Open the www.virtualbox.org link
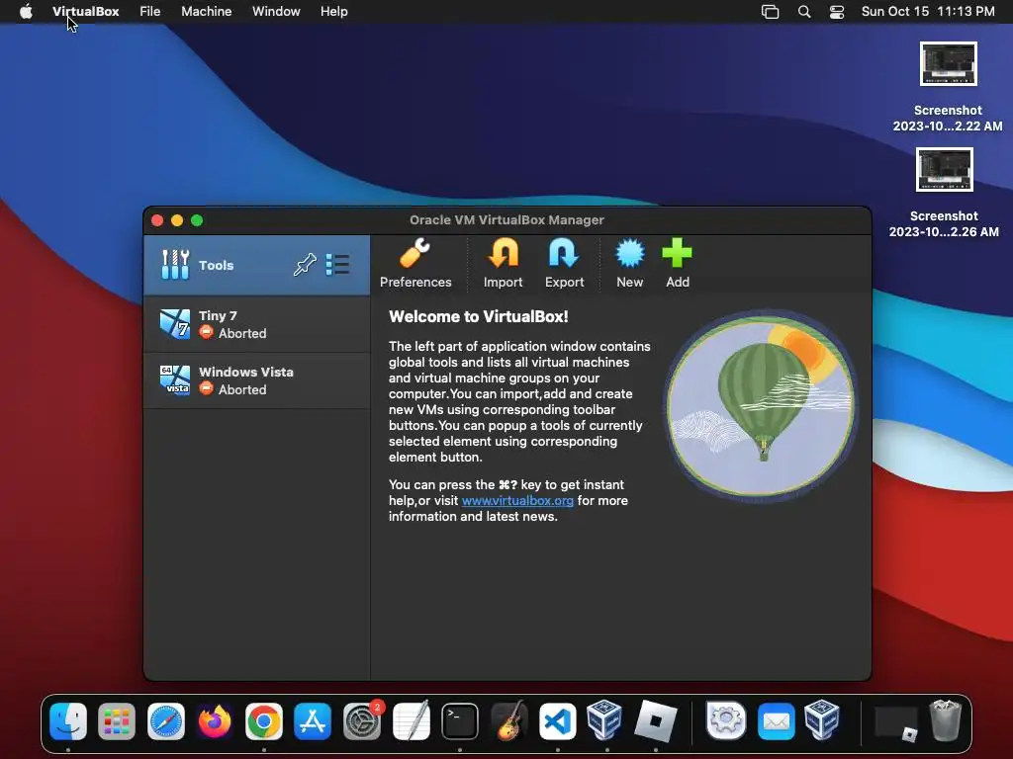1013x759 pixels. (517, 500)
